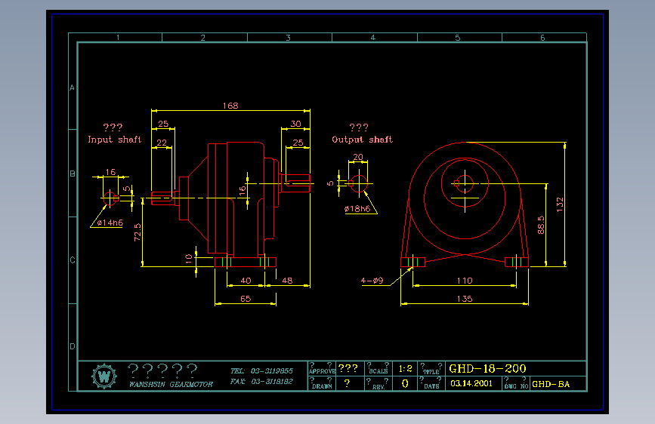
Task: Click the 'Input shaft' label
Action: tap(115, 140)
